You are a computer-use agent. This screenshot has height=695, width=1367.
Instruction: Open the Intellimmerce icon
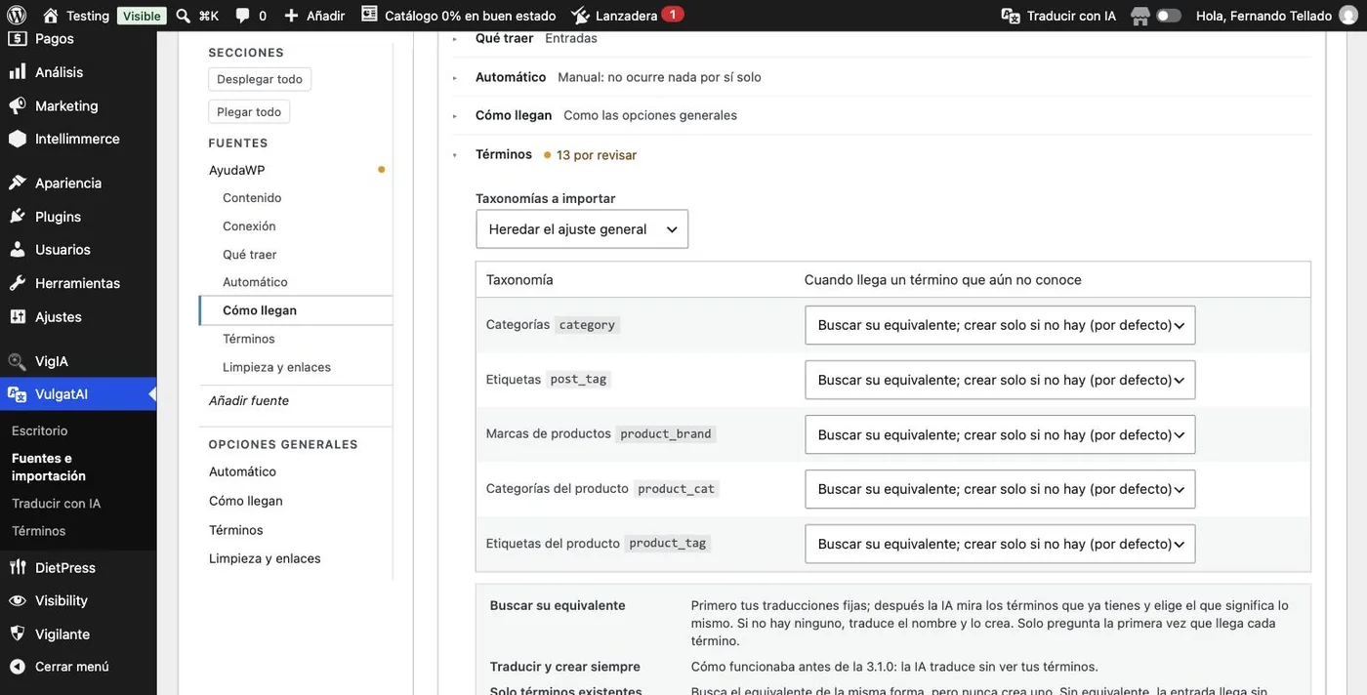[x=18, y=139]
